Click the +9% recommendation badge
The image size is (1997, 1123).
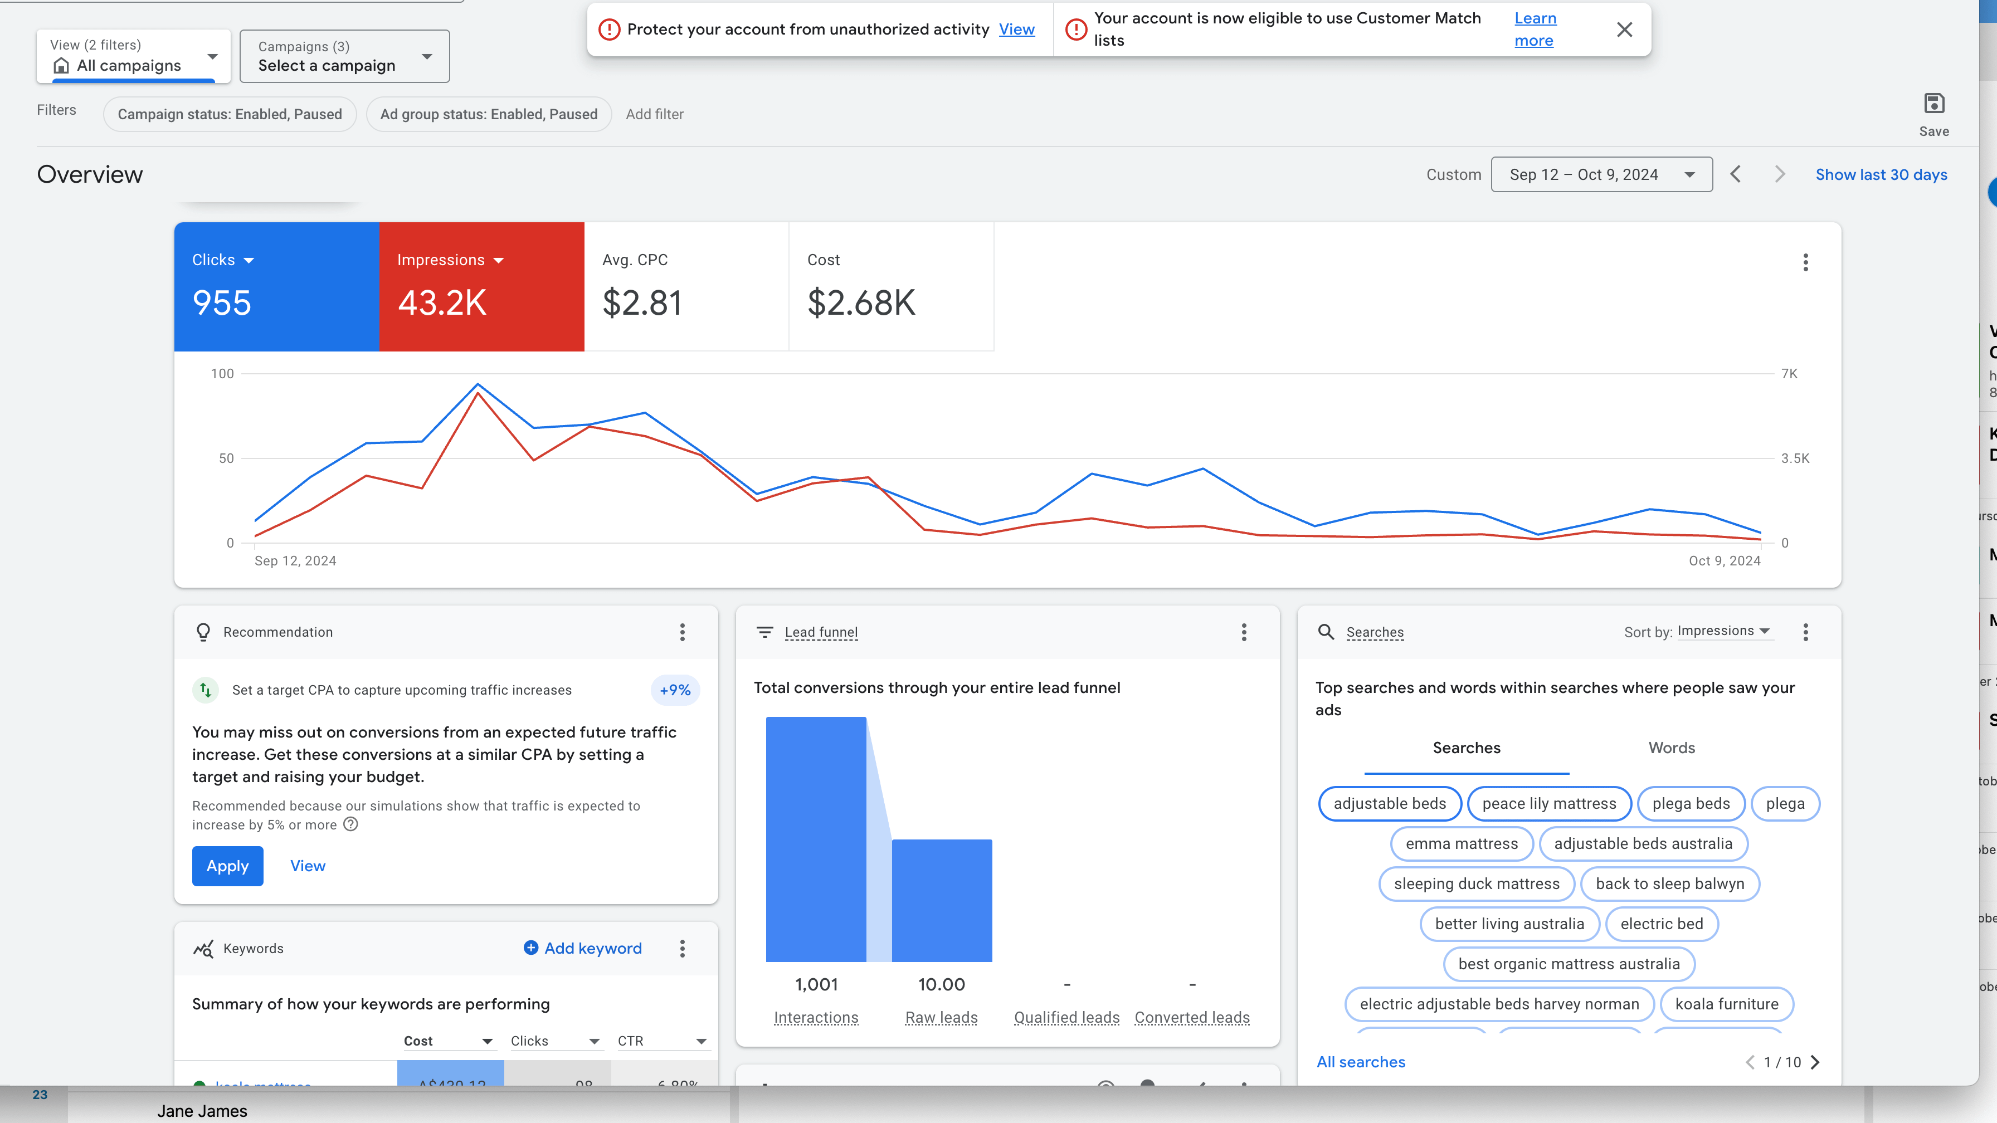click(675, 691)
